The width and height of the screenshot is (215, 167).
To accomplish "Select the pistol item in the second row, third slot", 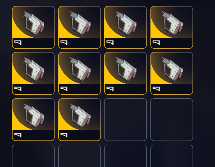I will (x=125, y=73).
